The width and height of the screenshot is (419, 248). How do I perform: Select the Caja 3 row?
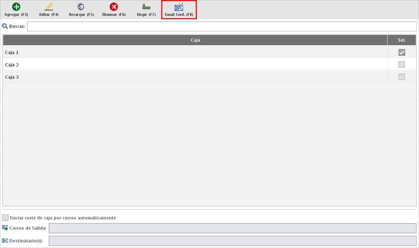[164, 77]
